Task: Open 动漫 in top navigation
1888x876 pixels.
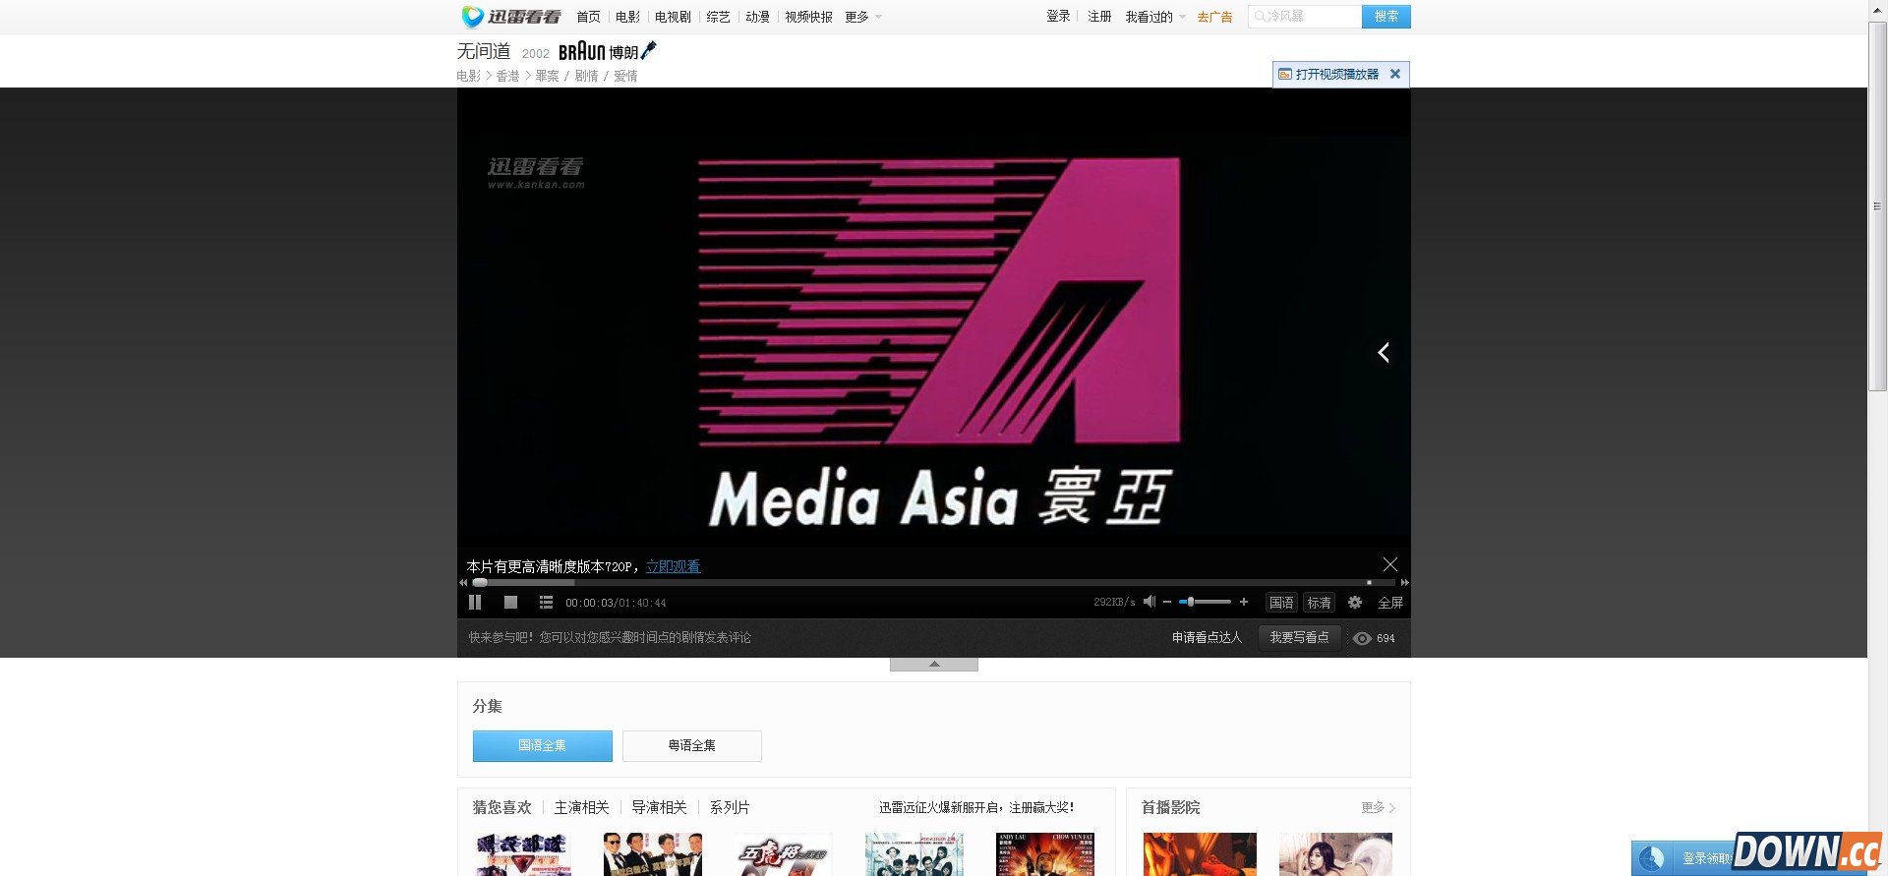Action: pyautogui.click(x=757, y=17)
